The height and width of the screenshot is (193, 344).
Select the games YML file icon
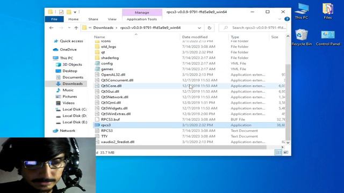click(97, 69)
